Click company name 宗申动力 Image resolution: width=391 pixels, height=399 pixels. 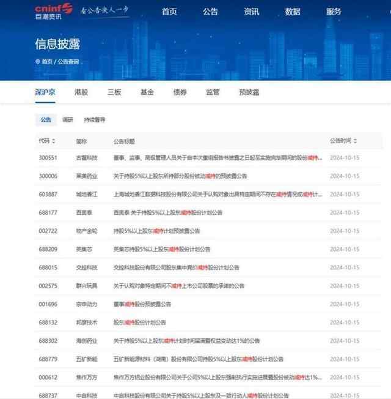coord(86,304)
